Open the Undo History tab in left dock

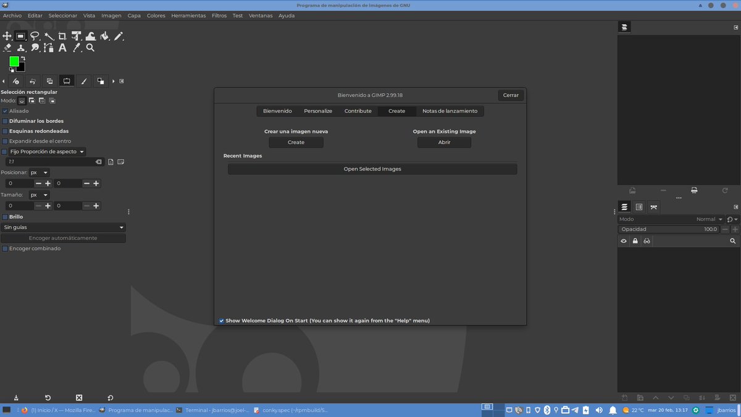coord(33,81)
